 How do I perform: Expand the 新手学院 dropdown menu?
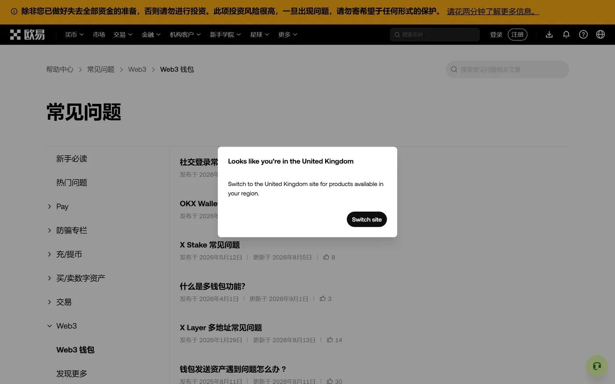225,35
